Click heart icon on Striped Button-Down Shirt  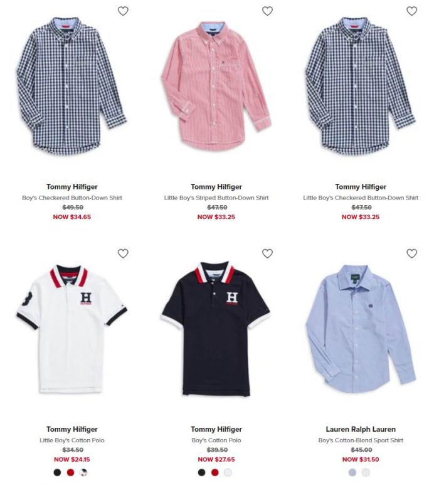(267, 11)
